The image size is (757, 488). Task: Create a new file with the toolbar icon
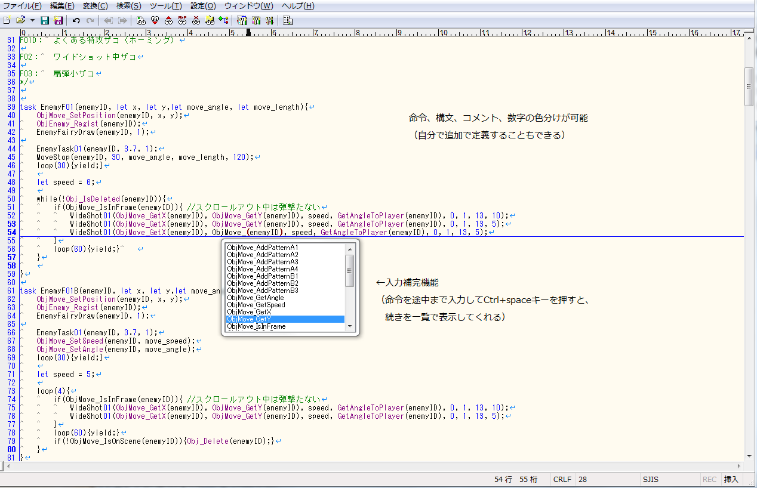(7, 20)
